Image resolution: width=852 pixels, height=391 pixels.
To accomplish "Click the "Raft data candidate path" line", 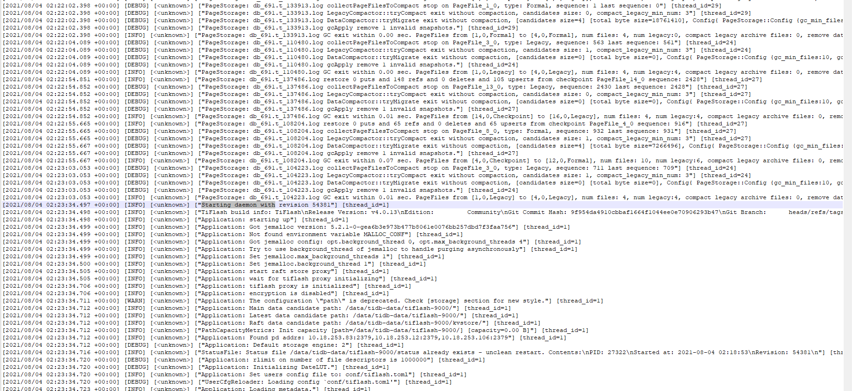I will click(x=272, y=323).
